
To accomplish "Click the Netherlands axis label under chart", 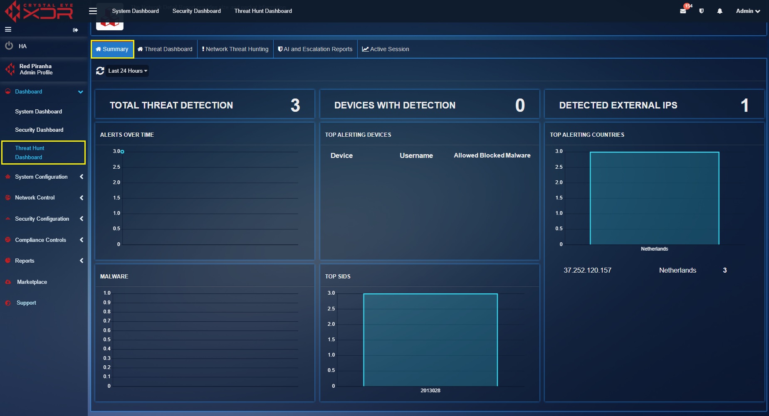I will (x=654, y=249).
